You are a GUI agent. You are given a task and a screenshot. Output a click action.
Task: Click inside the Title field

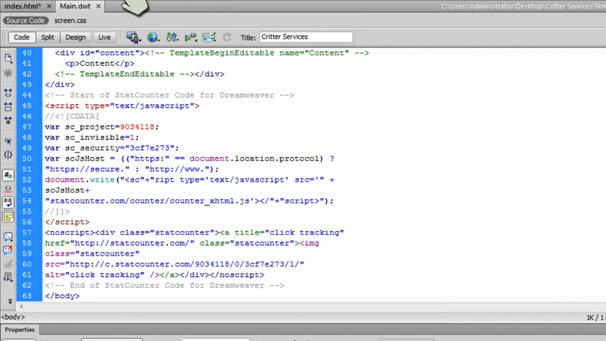point(305,36)
